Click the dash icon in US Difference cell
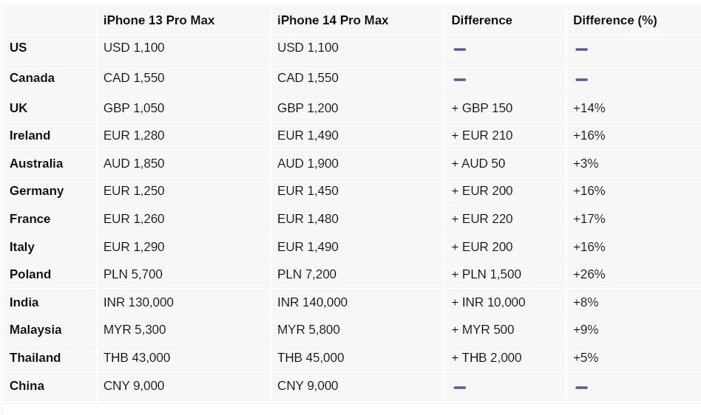This screenshot has height=415, width=701. click(459, 49)
